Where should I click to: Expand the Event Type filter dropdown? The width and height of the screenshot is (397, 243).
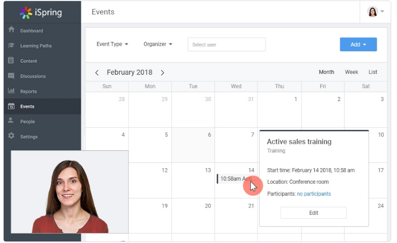pyautogui.click(x=112, y=44)
